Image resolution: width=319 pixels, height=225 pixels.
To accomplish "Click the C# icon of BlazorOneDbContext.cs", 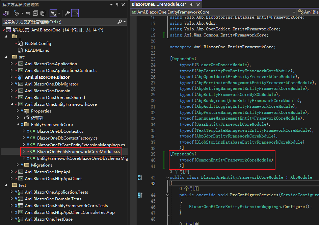I will point(32,131).
